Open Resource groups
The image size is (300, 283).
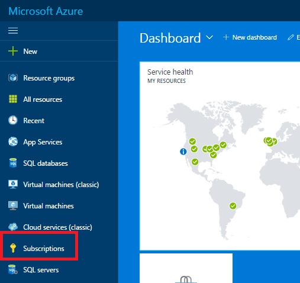pyautogui.click(x=49, y=78)
